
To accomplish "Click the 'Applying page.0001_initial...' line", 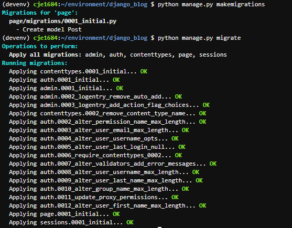I will point(64,214).
